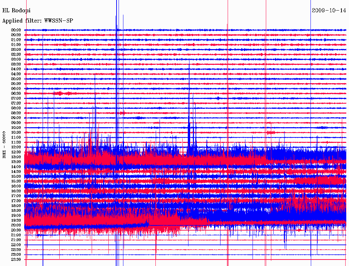Click the 18:00 time label

16,206
